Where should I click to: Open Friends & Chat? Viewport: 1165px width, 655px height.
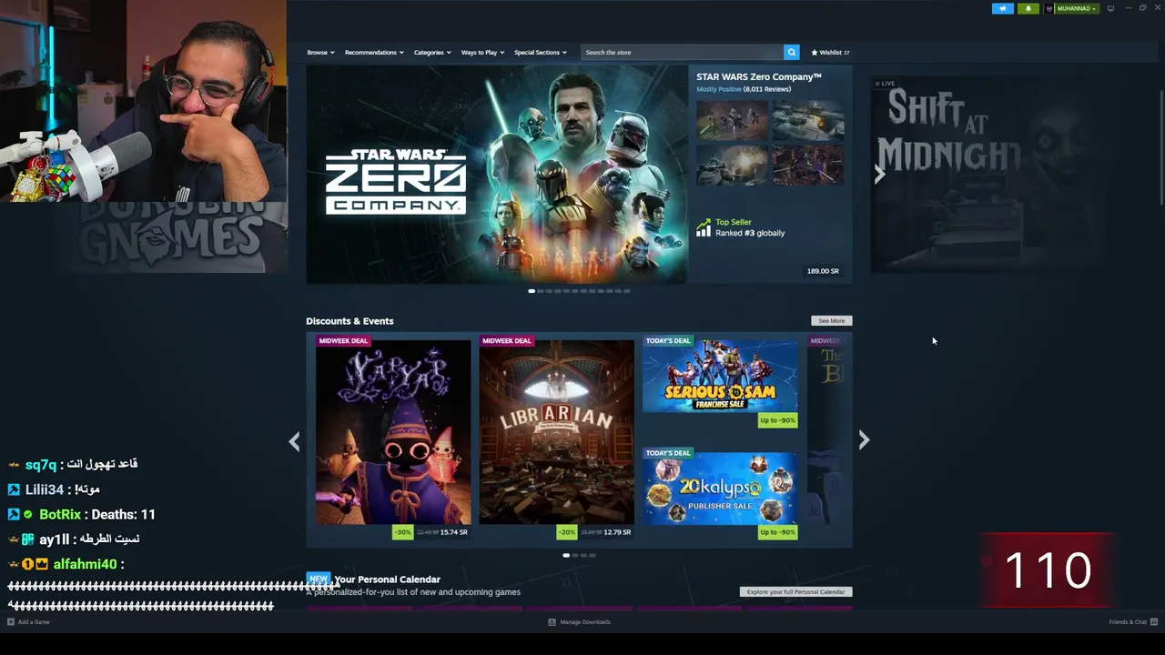tap(1128, 622)
